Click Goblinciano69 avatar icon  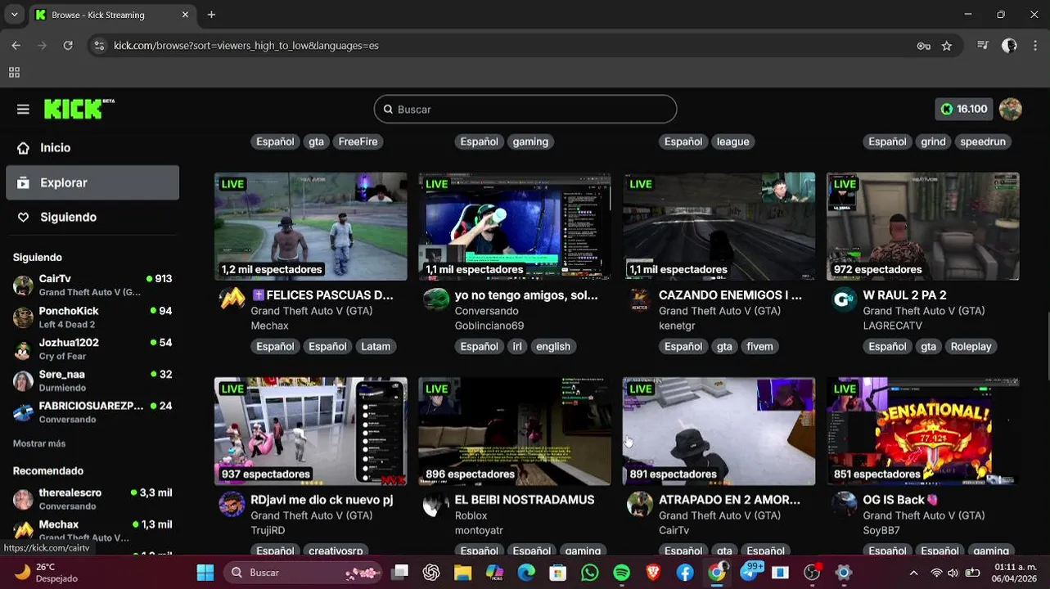point(436,299)
